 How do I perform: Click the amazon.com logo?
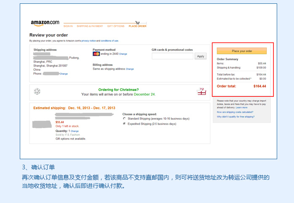pyautogui.click(x=45, y=23)
